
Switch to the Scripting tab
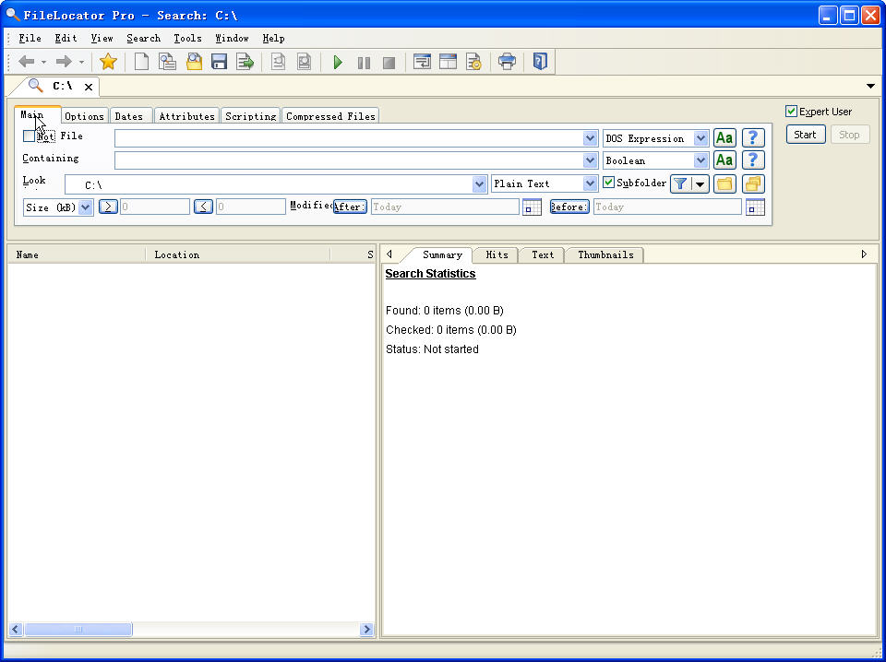250,115
